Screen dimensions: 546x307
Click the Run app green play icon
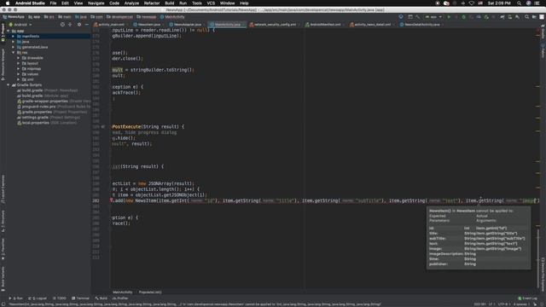coord(449,17)
